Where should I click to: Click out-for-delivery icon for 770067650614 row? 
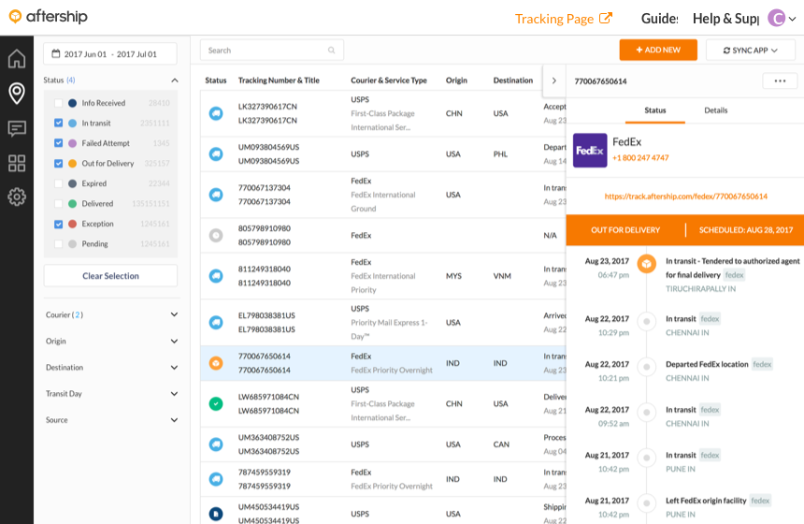(x=216, y=363)
